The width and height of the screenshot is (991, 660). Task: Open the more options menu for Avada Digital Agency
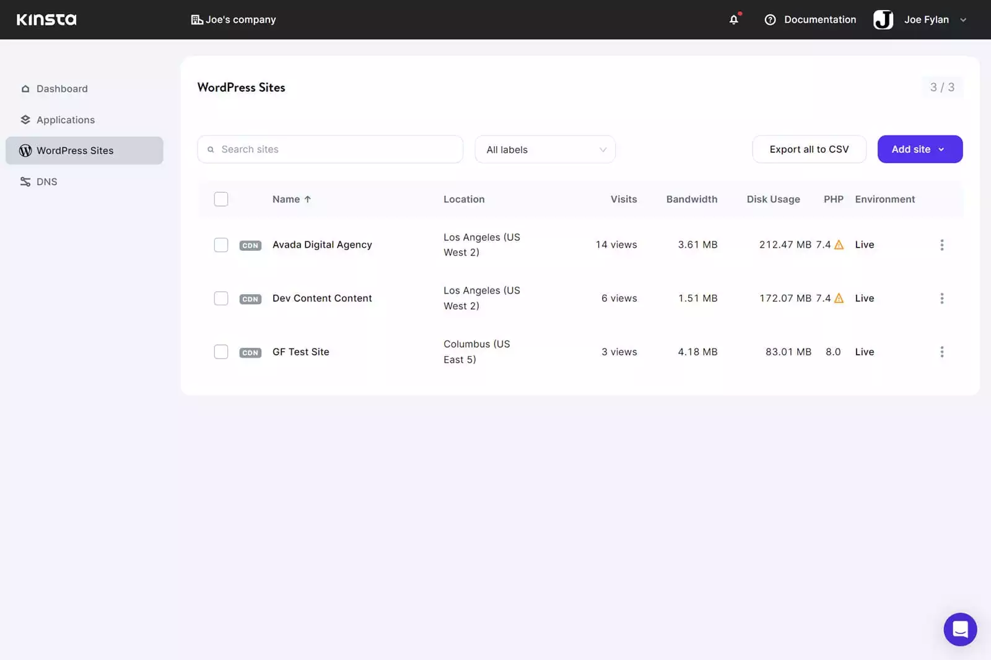tap(942, 245)
